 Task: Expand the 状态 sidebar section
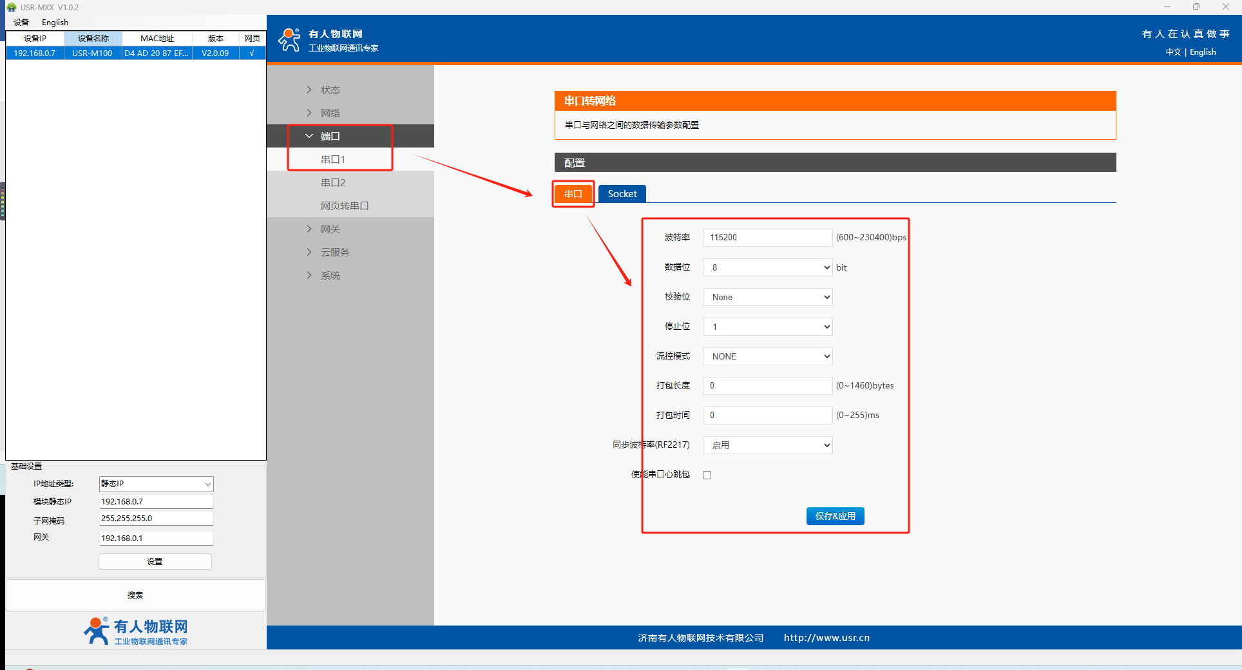[330, 90]
